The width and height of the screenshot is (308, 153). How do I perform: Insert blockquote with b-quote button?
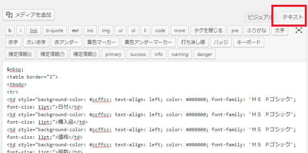click(x=55, y=31)
